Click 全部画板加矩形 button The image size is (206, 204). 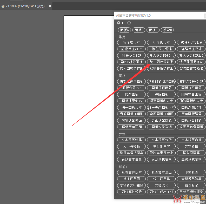click(161, 114)
